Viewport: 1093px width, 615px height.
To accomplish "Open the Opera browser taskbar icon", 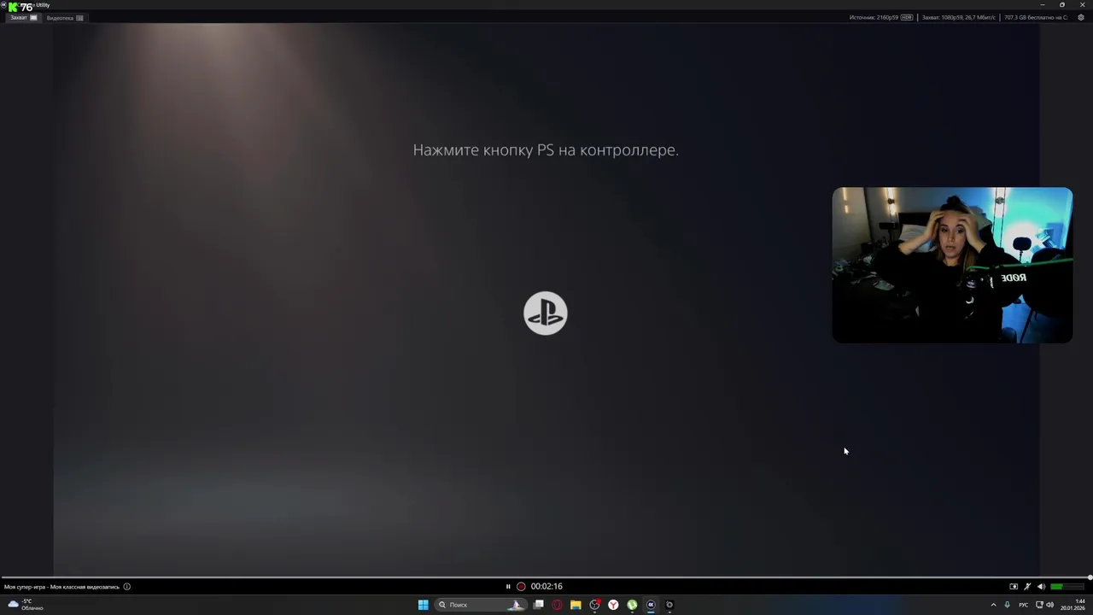I will [x=557, y=605].
